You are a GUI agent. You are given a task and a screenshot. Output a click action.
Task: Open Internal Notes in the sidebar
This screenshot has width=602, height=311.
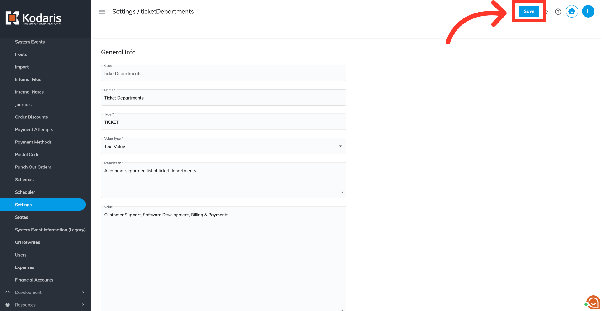click(29, 92)
